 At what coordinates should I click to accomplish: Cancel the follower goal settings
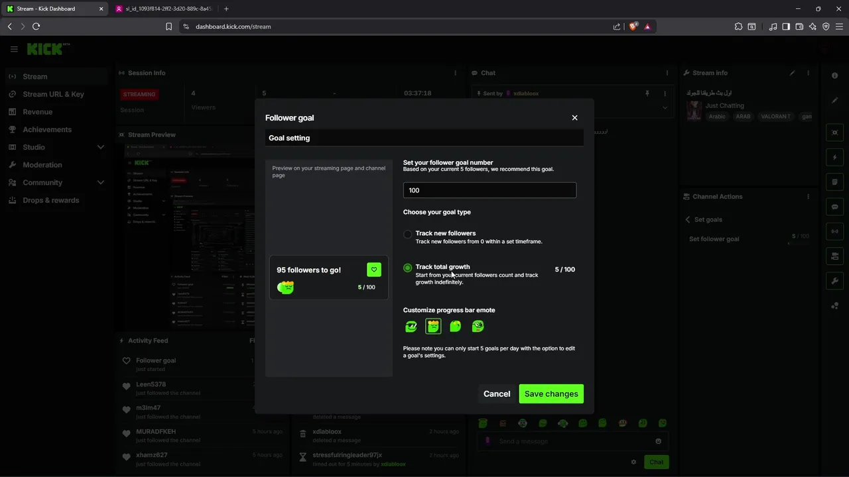tap(497, 394)
